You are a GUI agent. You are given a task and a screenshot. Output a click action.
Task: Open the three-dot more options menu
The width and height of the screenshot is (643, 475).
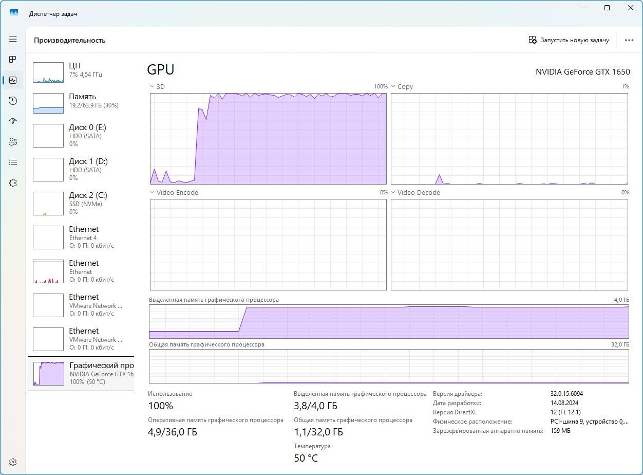coord(629,40)
